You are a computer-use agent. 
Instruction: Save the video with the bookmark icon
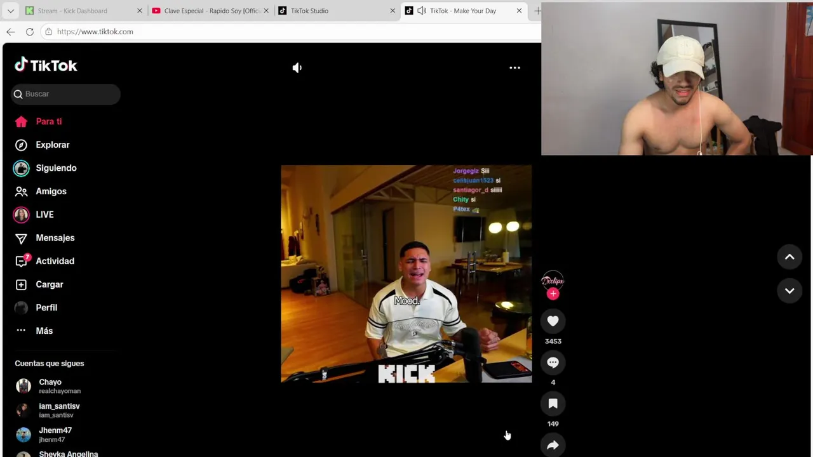553,404
